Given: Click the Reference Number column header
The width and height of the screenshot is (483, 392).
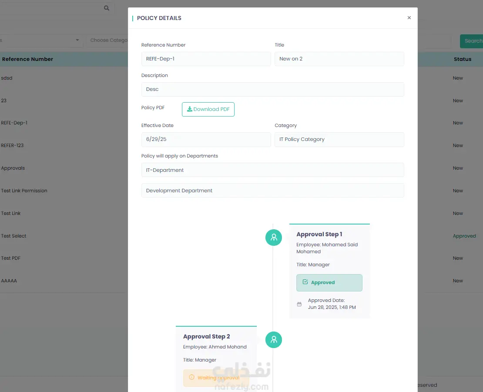Looking at the screenshot, I should (27, 59).
